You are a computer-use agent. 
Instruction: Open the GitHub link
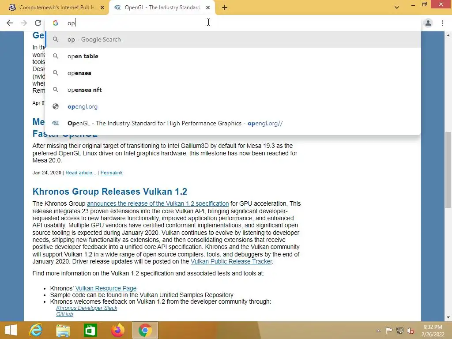(x=64, y=314)
